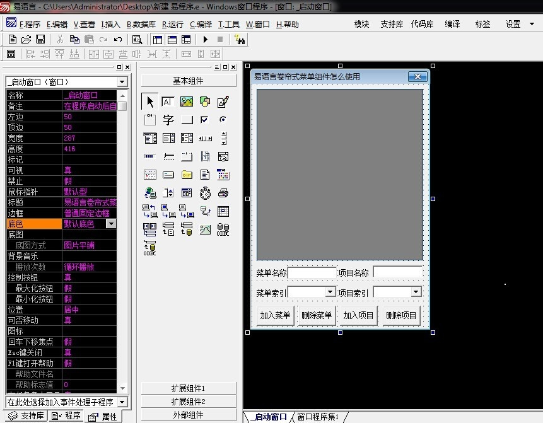Click the binoculars search icon
The height and width of the screenshot is (423, 543).
240,40
